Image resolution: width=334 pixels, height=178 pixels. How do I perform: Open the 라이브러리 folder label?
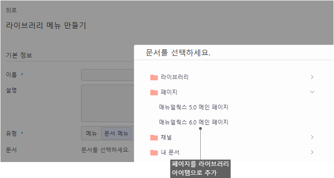tap(175, 77)
